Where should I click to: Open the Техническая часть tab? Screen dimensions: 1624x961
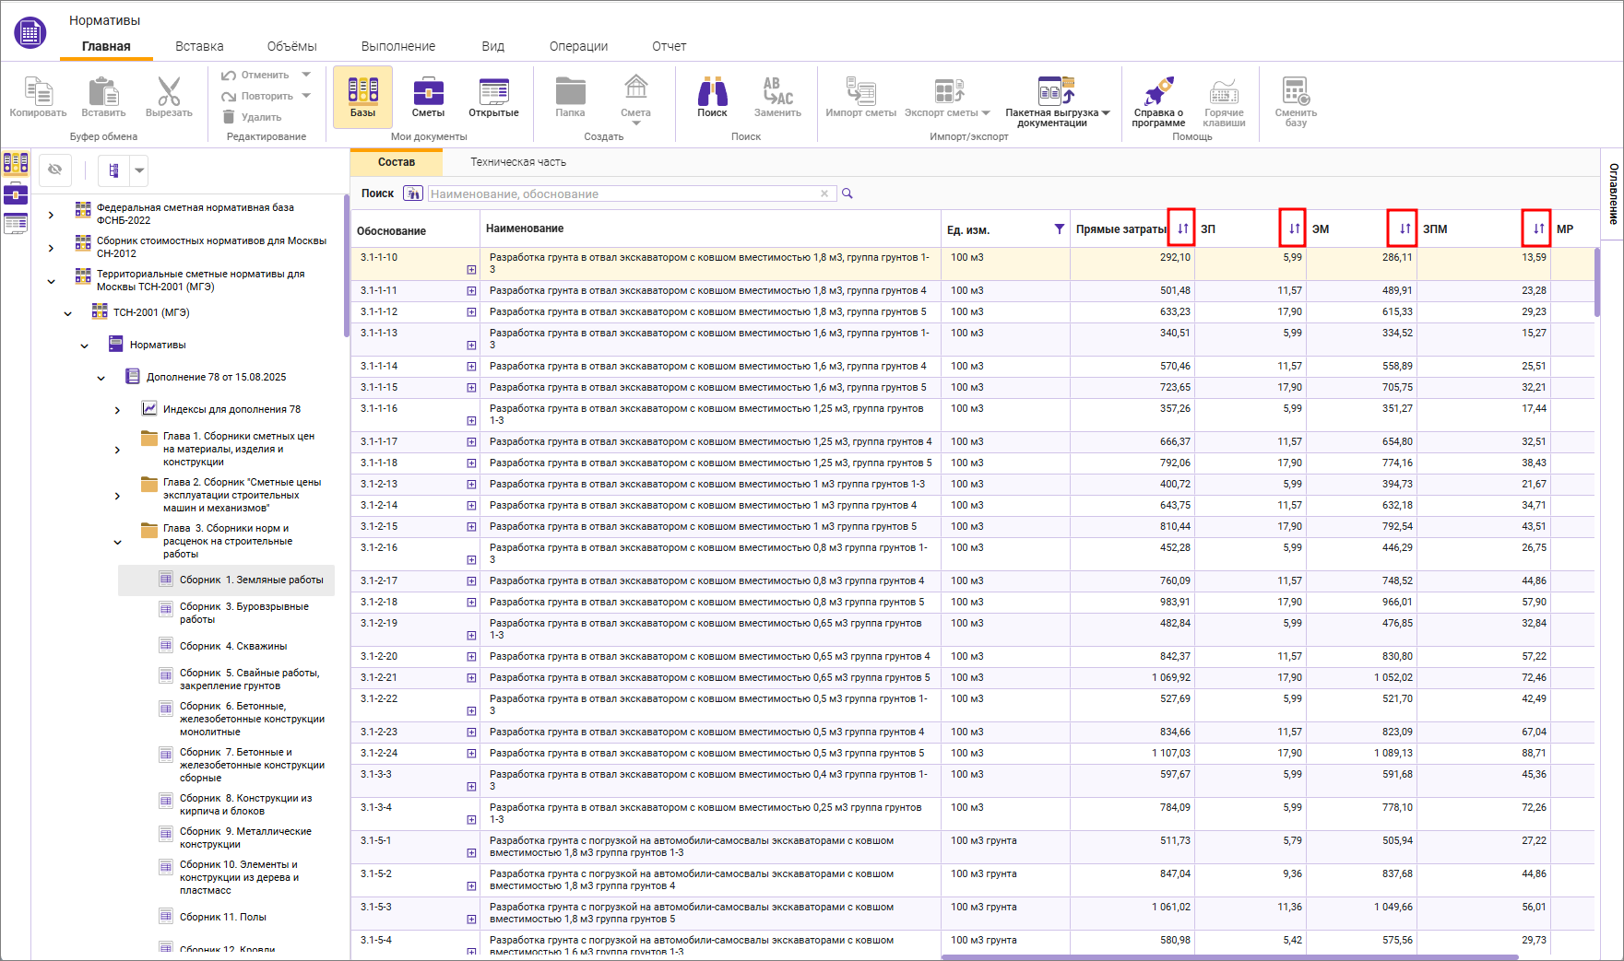518,162
